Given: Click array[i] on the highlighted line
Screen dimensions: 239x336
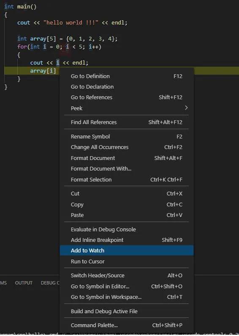Looking at the screenshot, I should pos(43,71).
